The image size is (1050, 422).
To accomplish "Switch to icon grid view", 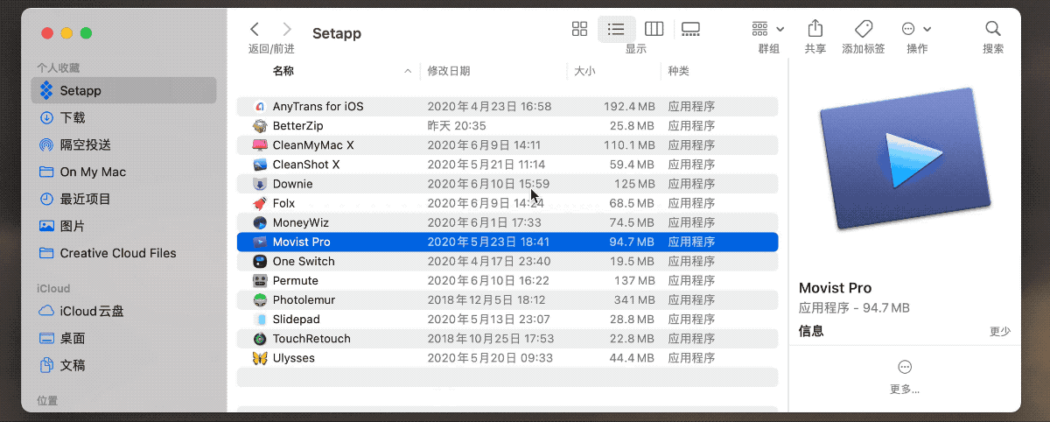I will pyautogui.click(x=579, y=29).
